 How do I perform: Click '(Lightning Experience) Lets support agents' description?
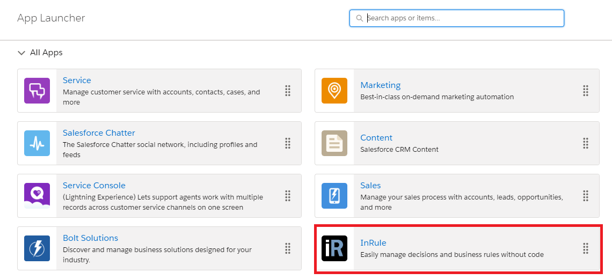pyautogui.click(x=163, y=202)
